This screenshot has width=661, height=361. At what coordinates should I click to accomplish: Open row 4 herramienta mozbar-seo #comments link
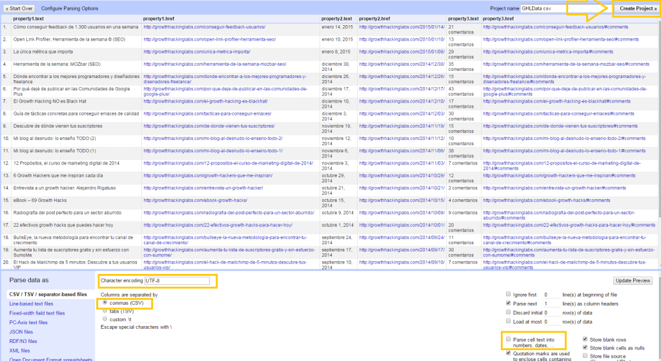click(566, 64)
